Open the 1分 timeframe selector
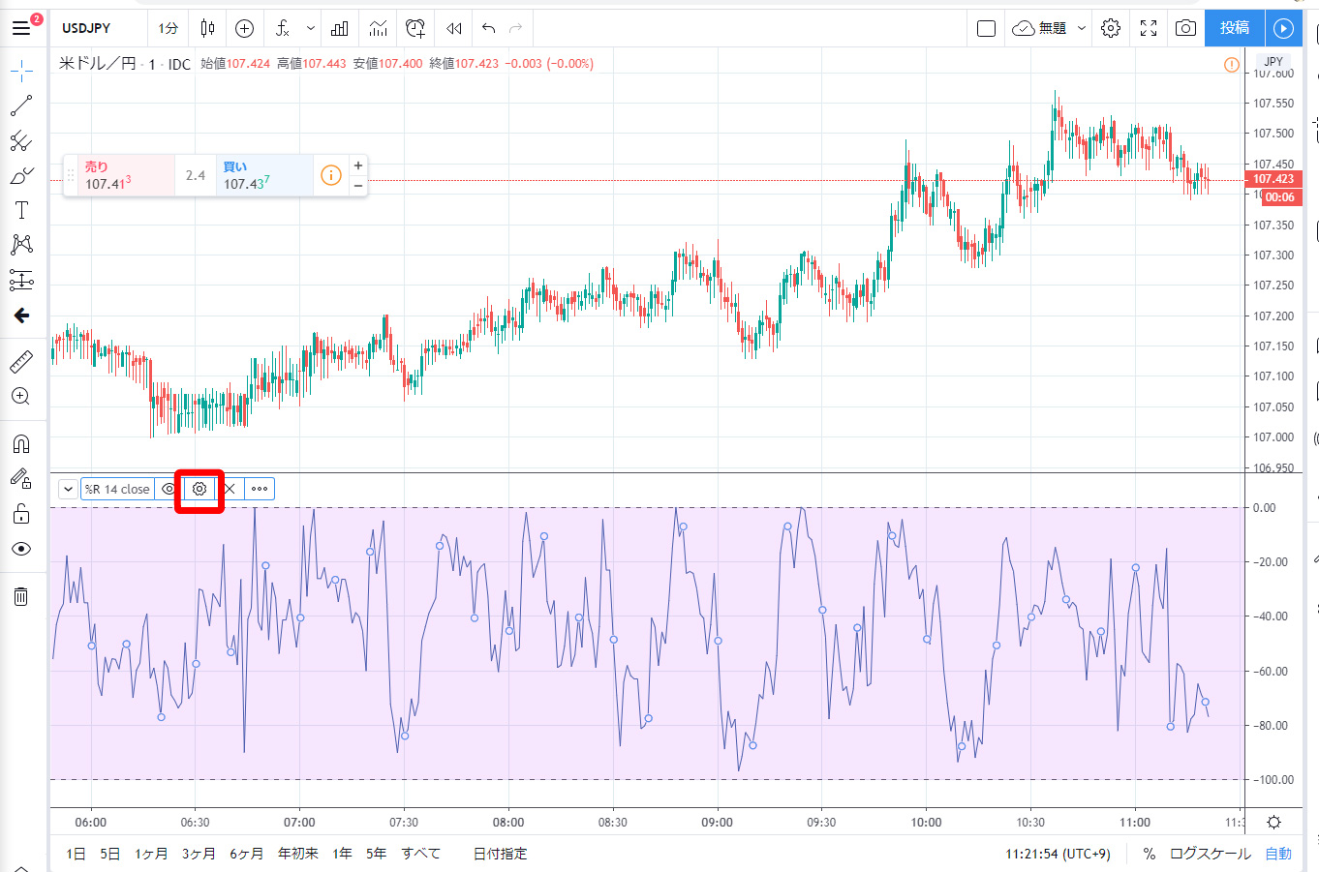 [x=169, y=28]
